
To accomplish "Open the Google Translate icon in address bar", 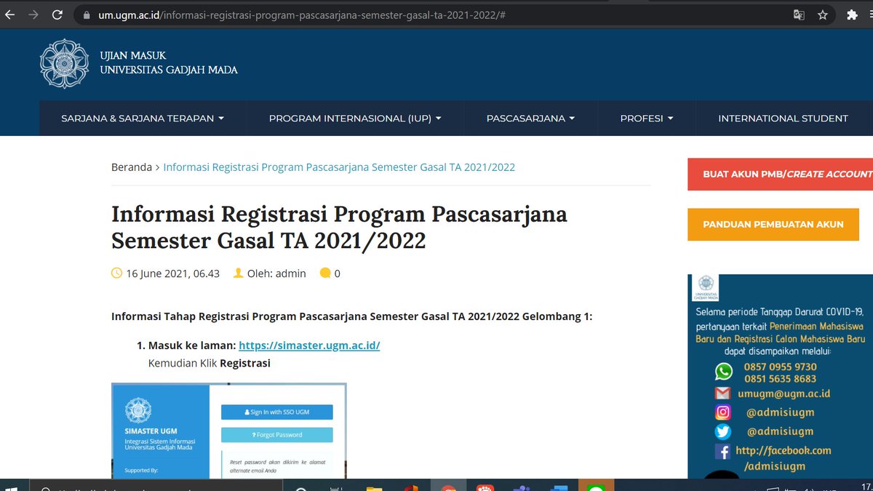I will pos(800,15).
